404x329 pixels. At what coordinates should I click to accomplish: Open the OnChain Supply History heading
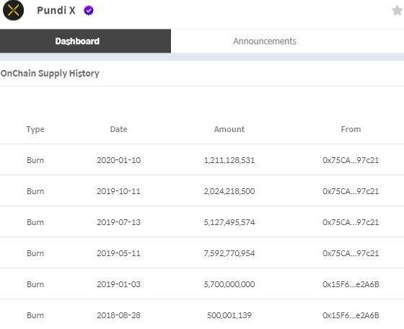pos(50,74)
